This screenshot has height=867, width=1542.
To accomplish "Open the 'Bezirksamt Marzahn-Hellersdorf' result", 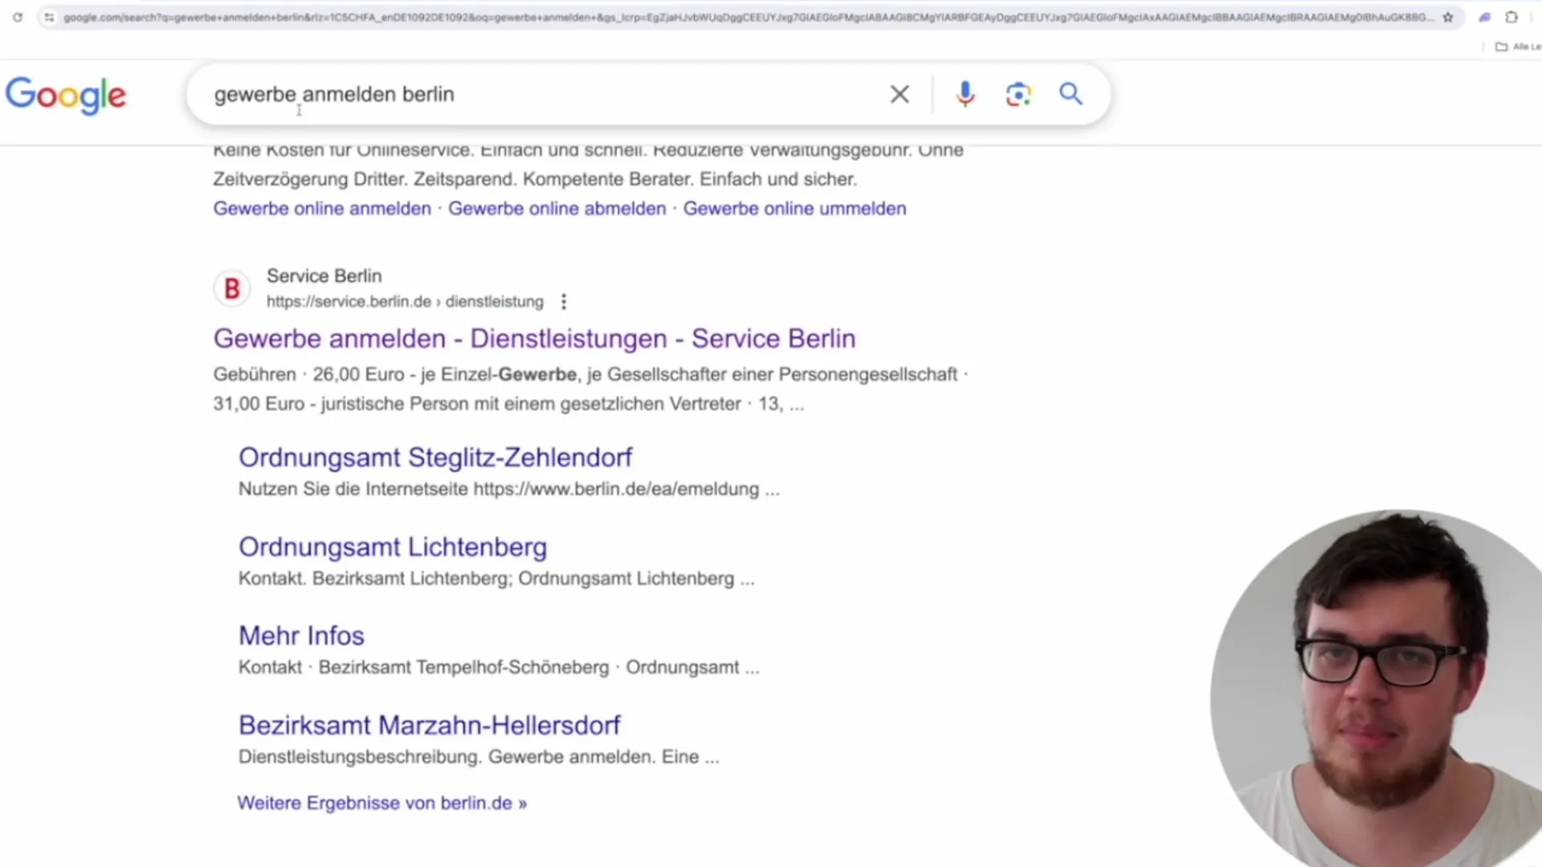I will [429, 725].
